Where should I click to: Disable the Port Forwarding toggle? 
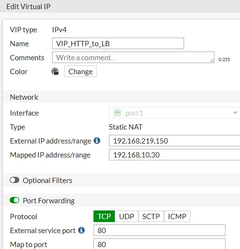(x=14, y=200)
